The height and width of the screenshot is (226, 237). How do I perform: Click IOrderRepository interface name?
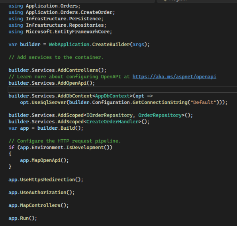[x=110, y=115]
